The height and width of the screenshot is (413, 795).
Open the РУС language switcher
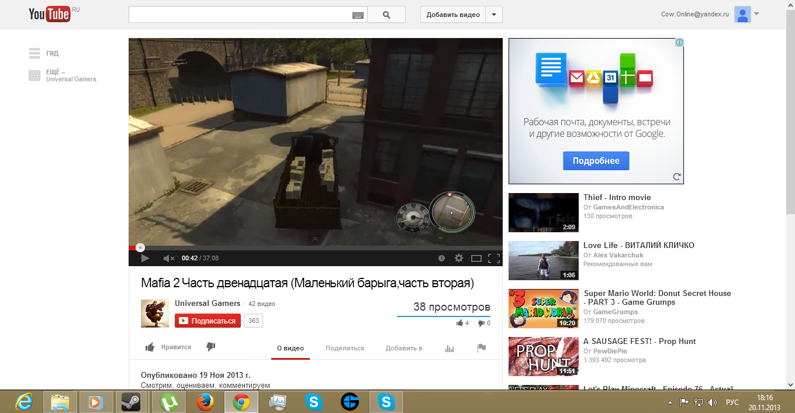click(x=732, y=402)
